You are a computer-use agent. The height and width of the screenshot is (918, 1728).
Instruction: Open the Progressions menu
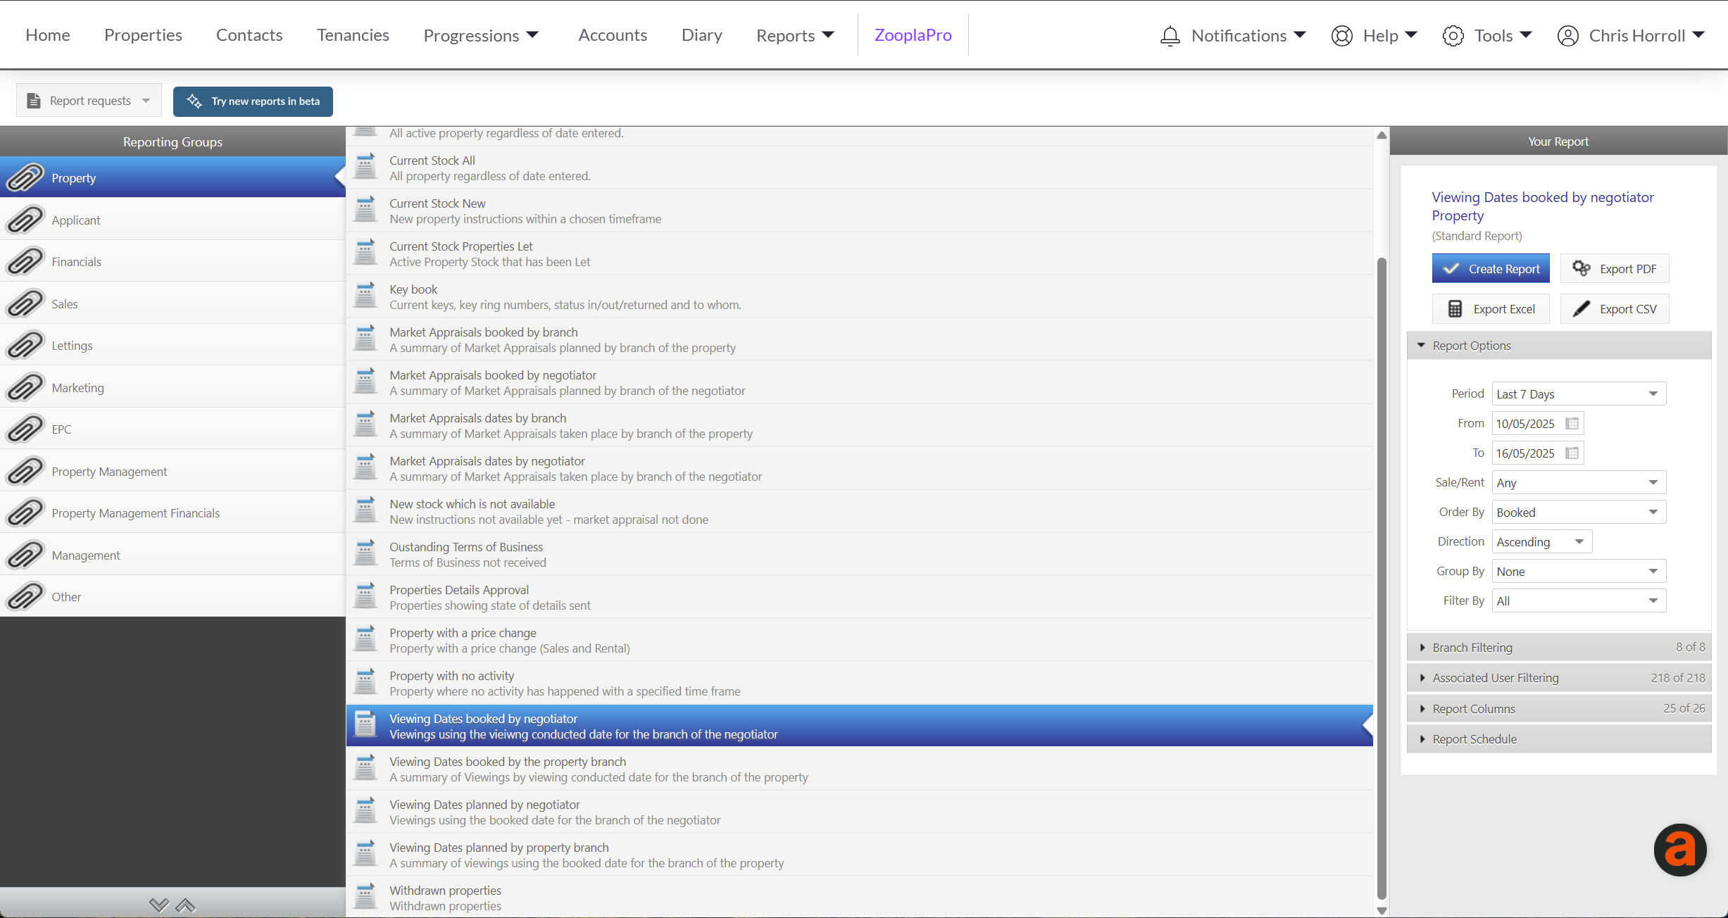tap(481, 35)
